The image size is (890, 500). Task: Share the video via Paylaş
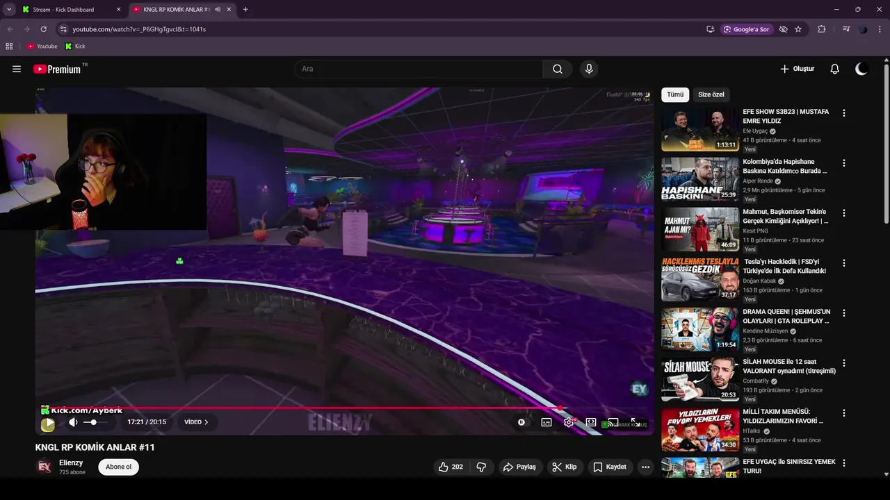[x=519, y=467]
